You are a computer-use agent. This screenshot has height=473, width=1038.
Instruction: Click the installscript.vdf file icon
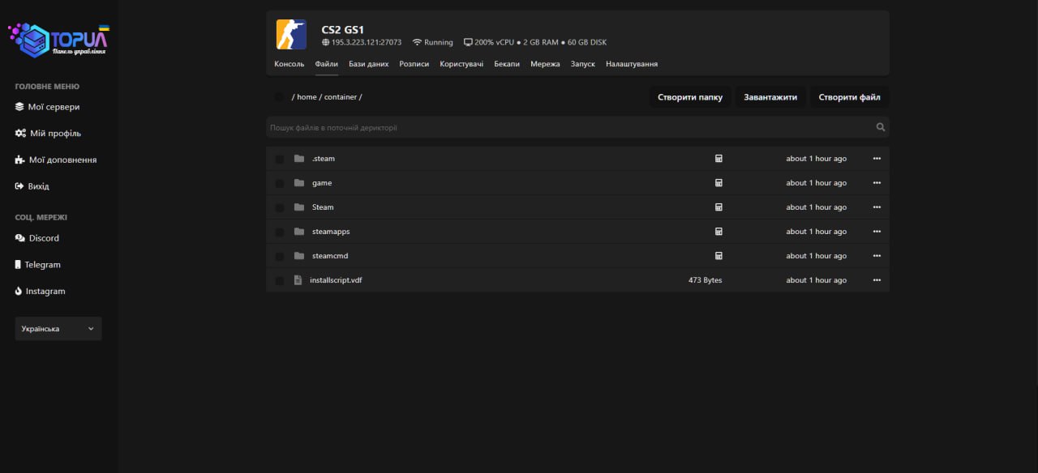click(x=298, y=280)
